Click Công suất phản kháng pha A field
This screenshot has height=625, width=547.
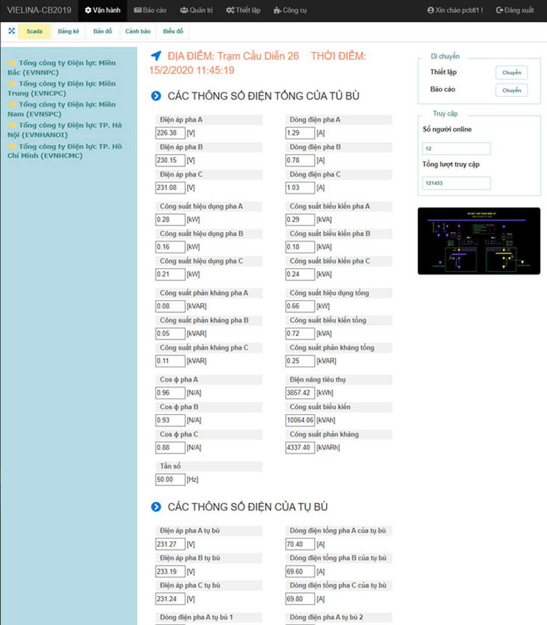coord(170,306)
